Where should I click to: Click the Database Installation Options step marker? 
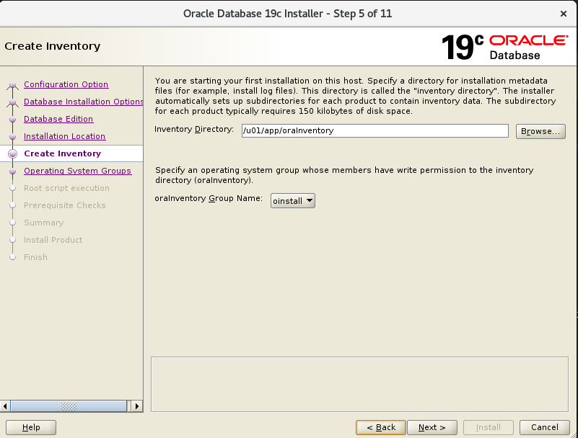coord(12,103)
